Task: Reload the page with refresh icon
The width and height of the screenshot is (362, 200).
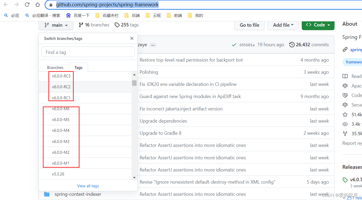Action: click(x=27, y=4)
